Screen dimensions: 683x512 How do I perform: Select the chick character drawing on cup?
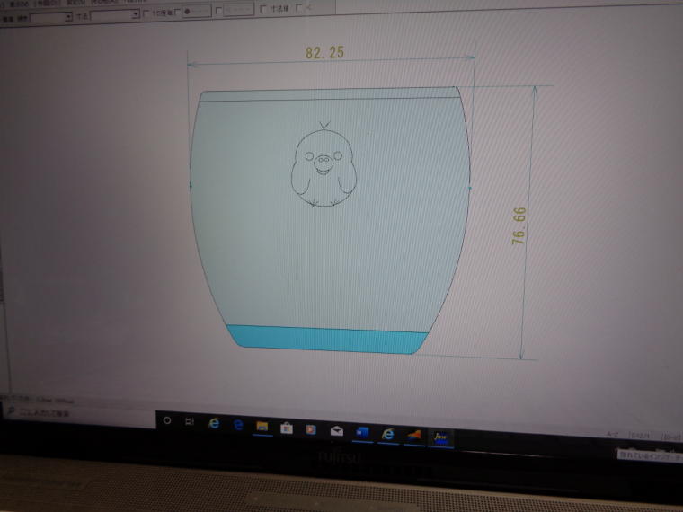tap(324, 164)
